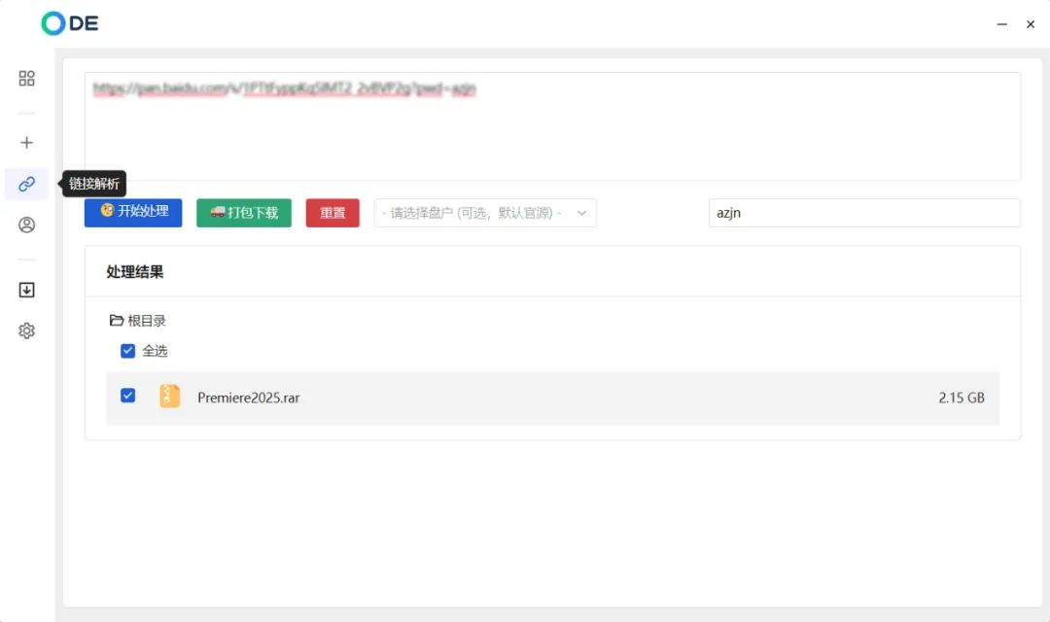The image size is (1050, 622).
Task: Select the Premiere2025.rar file name
Action: [x=248, y=397]
